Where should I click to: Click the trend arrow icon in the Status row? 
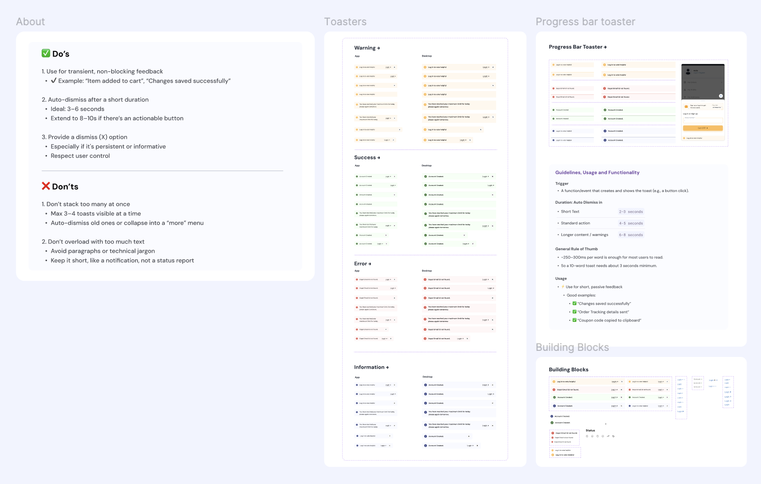608,436
